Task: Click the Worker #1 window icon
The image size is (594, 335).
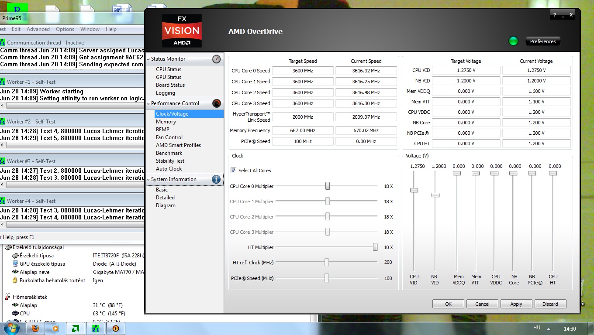Action: point(3,82)
